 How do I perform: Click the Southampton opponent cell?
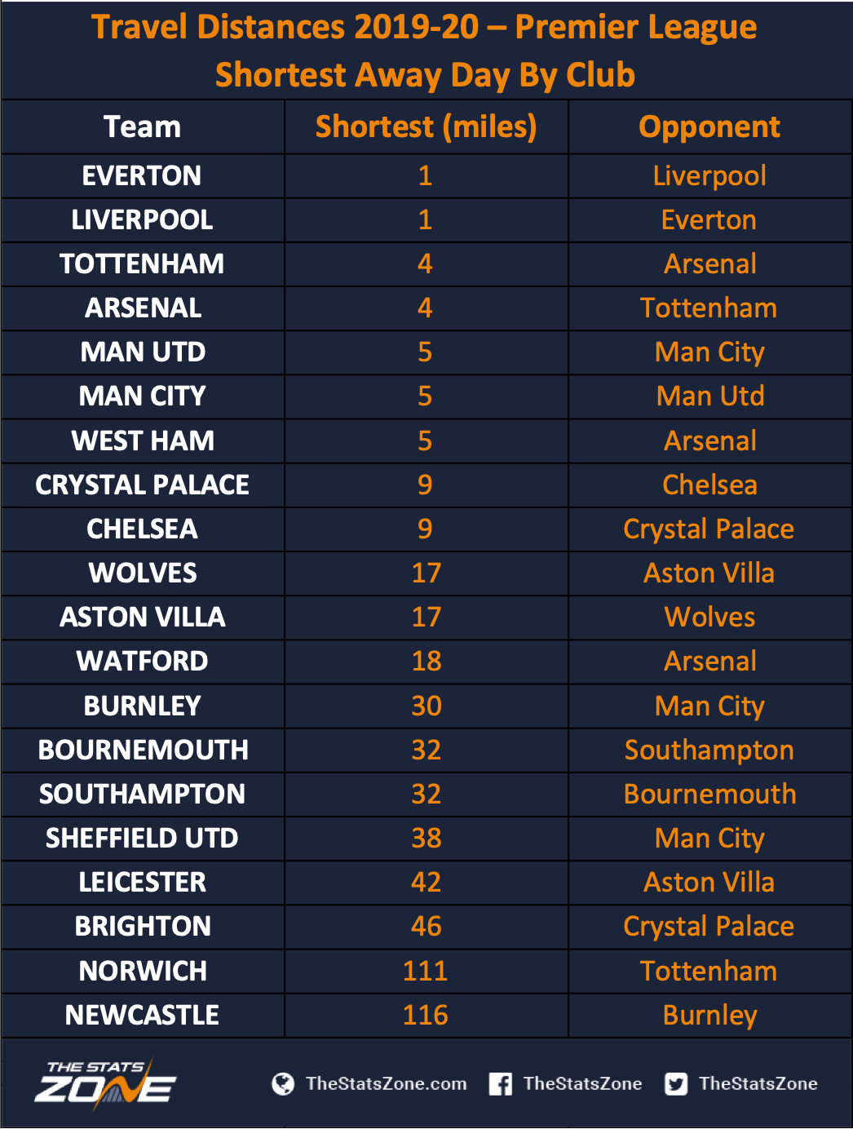tap(709, 750)
